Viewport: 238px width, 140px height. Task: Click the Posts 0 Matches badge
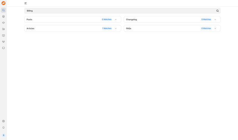coord(107,19)
